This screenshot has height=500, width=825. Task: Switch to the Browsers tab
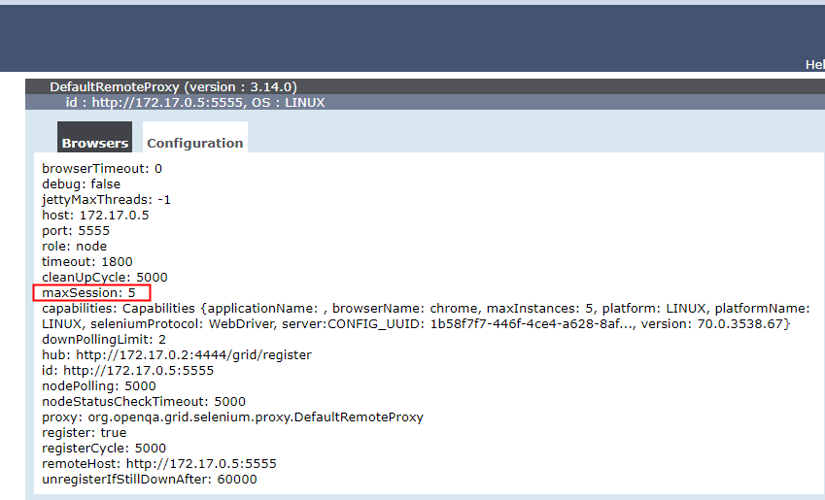tap(94, 138)
